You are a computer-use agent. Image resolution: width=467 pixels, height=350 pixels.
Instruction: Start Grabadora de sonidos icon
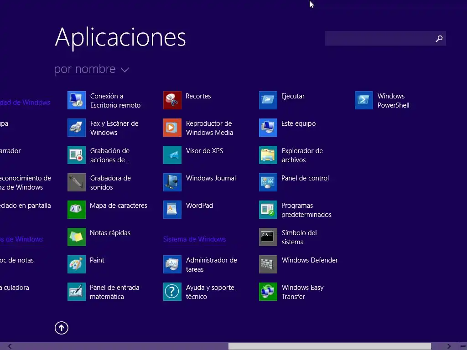(x=77, y=182)
